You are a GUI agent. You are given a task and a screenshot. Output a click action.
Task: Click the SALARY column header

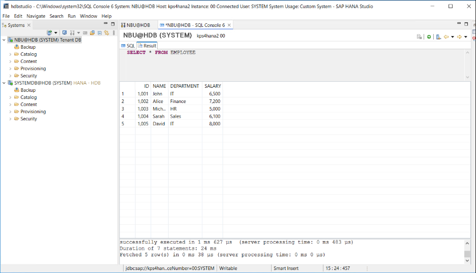[213, 86]
